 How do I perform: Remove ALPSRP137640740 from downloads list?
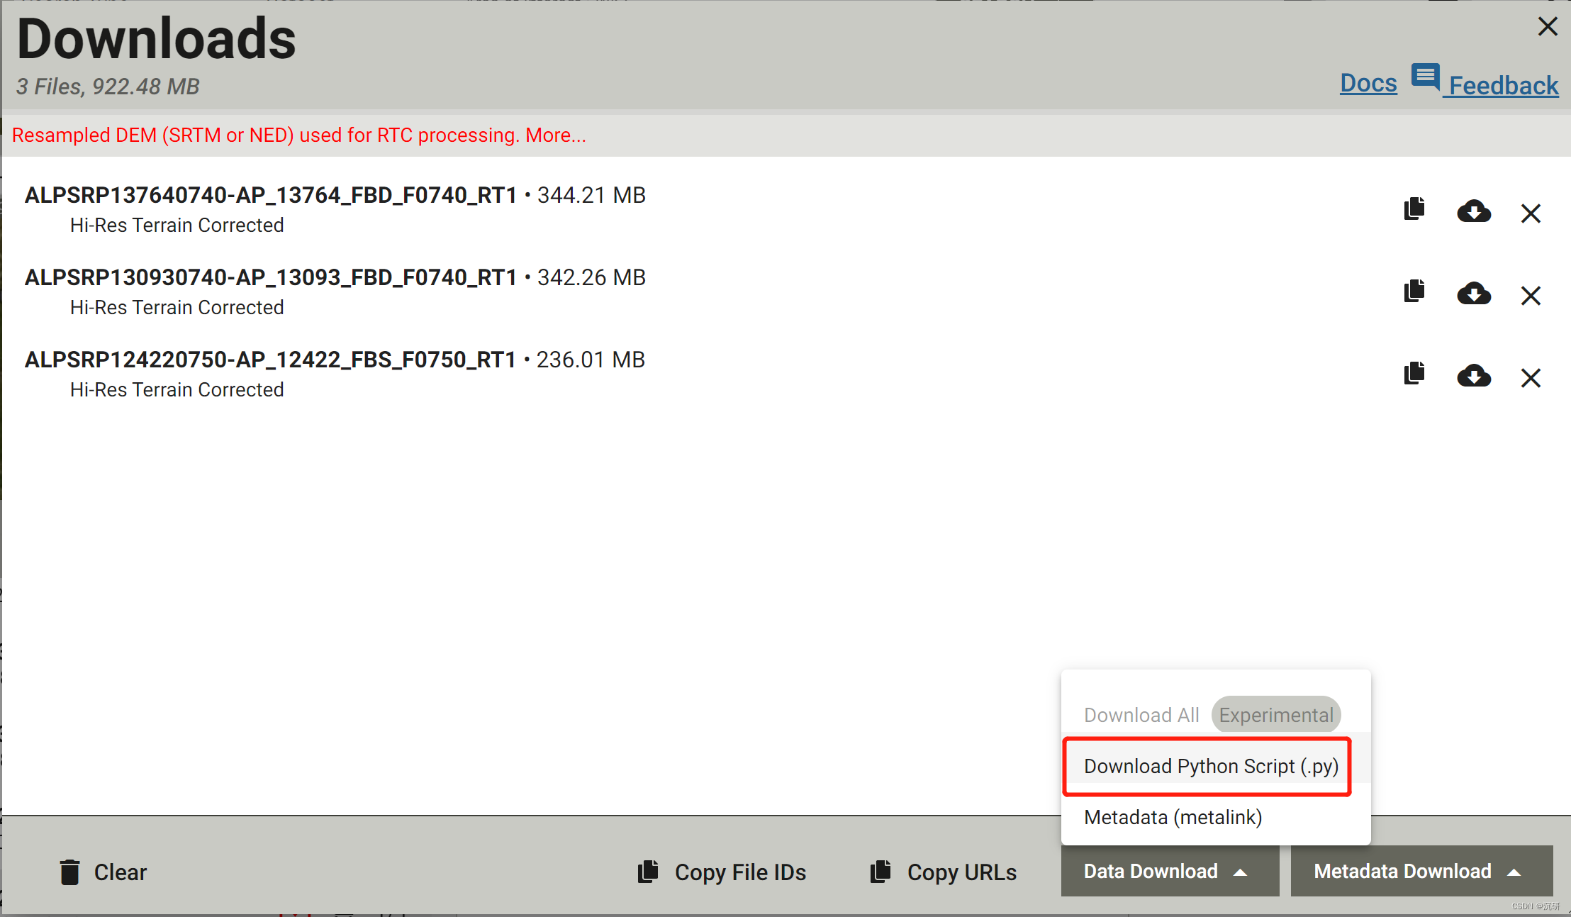[1533, 212]
